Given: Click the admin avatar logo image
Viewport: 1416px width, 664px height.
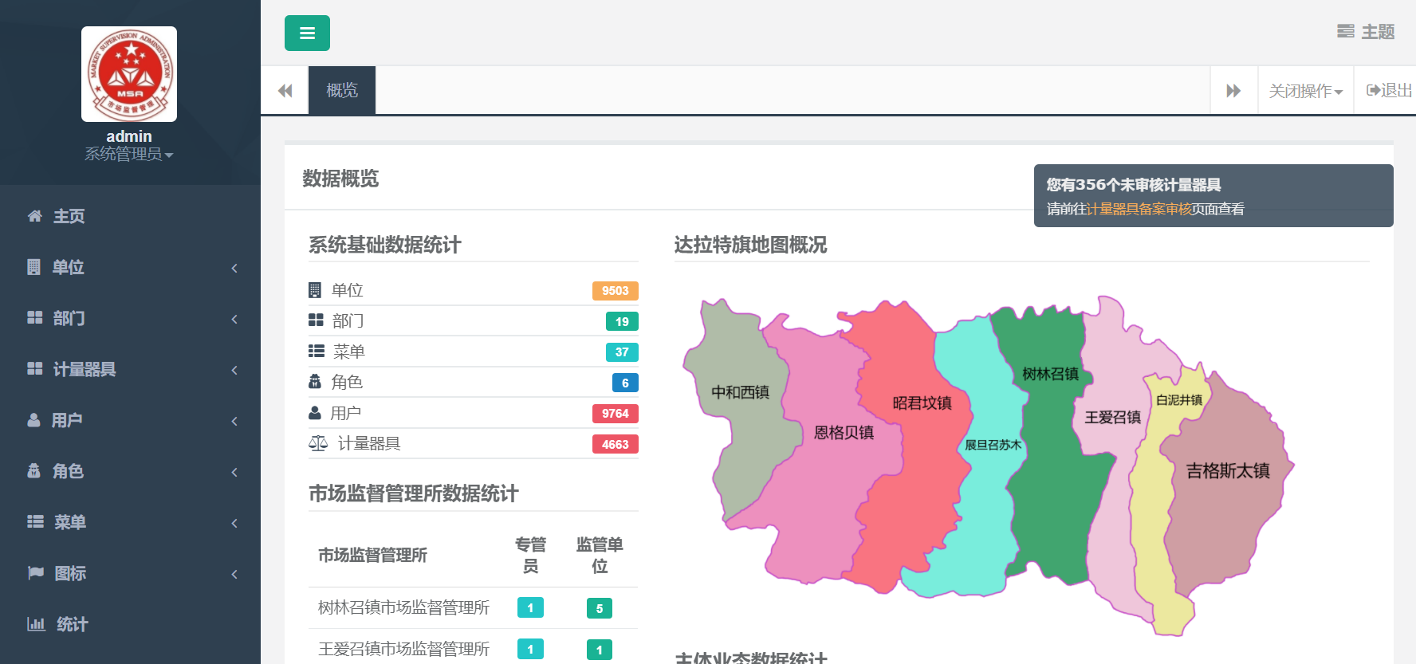Looking at the screenshot, I should coord(129,74).
